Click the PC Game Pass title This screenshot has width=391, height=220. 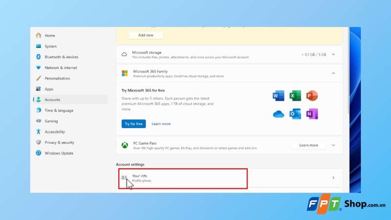tap(145, 143)
